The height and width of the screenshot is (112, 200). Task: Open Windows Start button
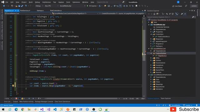click(3, 109)
